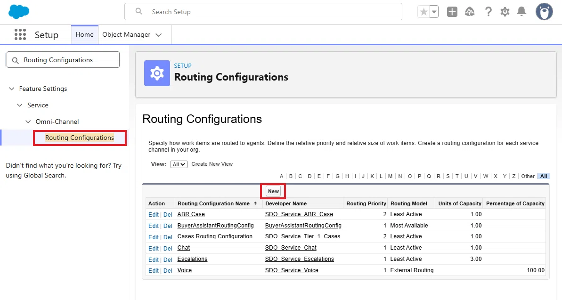The width and height of the screenshot is (562, 300).
Task: Open Cases Routing Configuration link
Action: (x=215, y=236)
